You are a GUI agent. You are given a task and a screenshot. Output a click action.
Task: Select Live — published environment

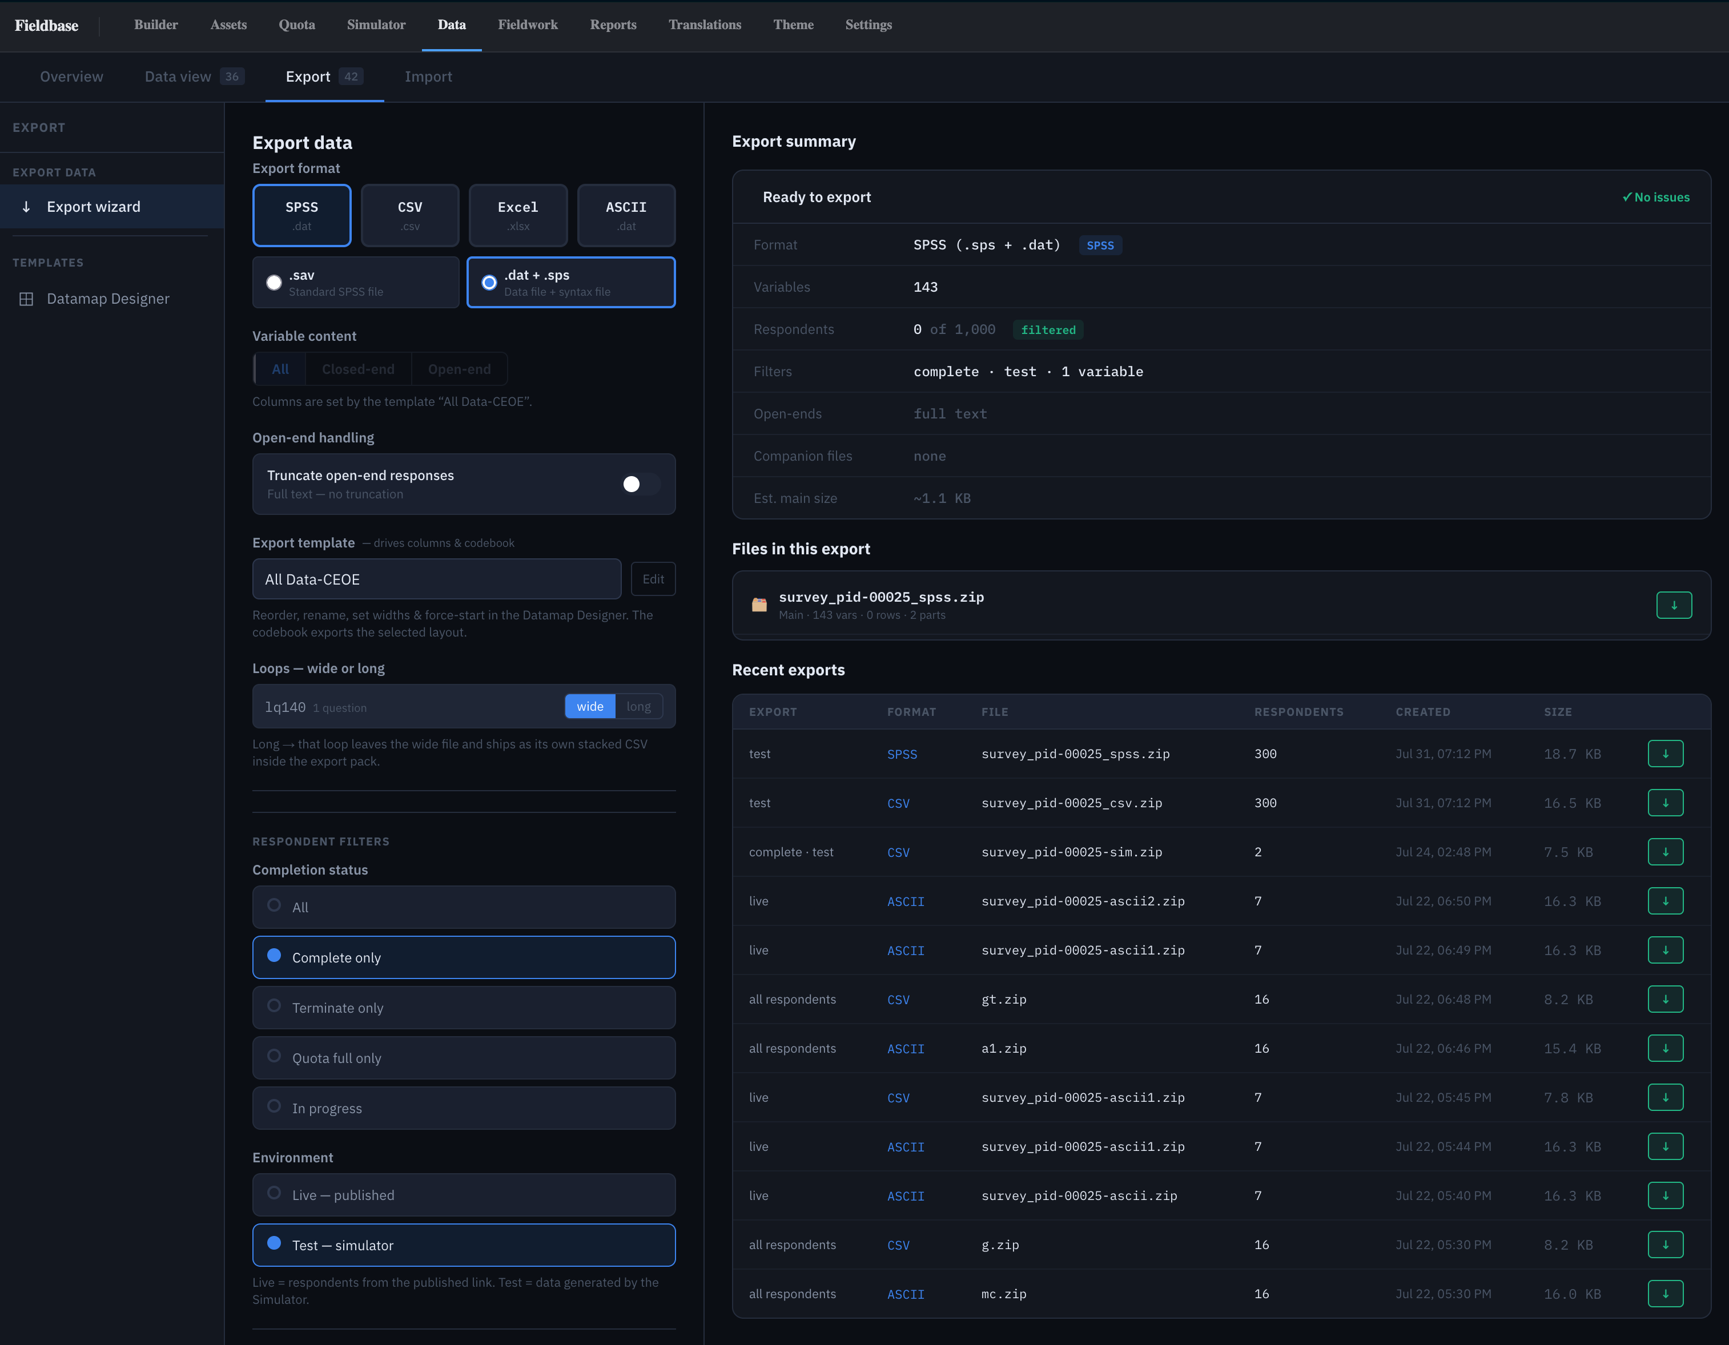tap(464, 1195)
